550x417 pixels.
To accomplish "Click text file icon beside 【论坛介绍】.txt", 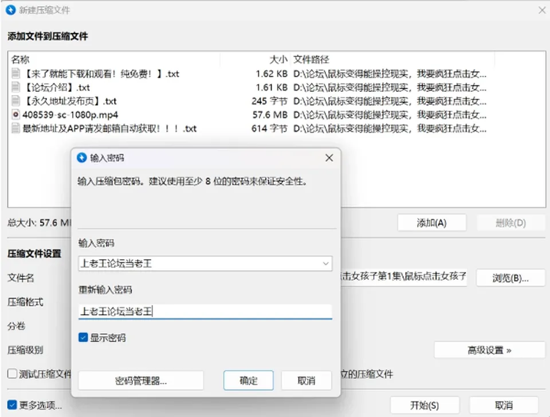I will tap(15, 87).
